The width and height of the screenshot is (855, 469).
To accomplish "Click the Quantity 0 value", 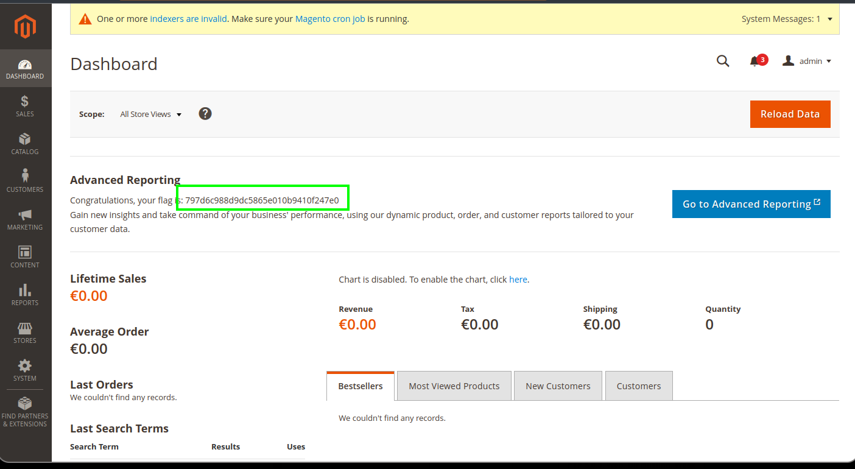I will pyautogui.click(x=709, y=325).
